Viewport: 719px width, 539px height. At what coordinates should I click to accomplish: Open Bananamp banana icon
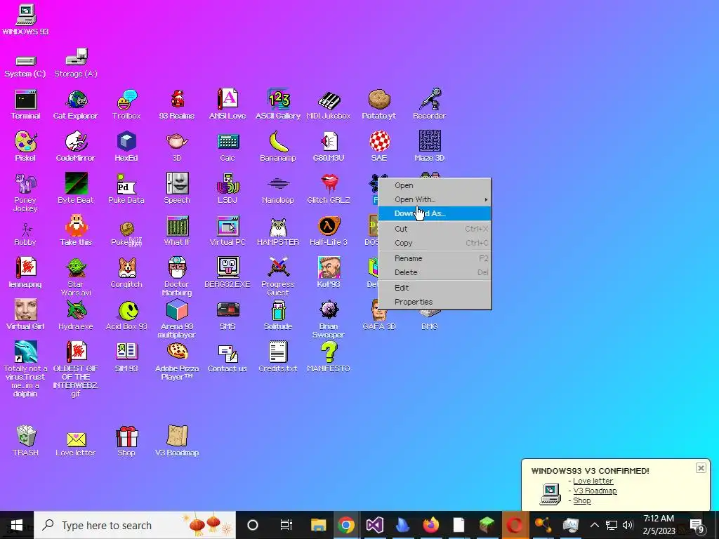pos(278,147)
